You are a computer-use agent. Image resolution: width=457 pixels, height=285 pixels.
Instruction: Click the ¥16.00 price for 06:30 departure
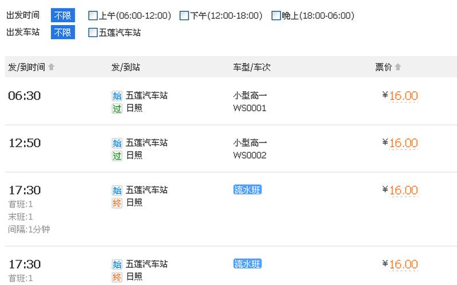[x=403, y=96]
